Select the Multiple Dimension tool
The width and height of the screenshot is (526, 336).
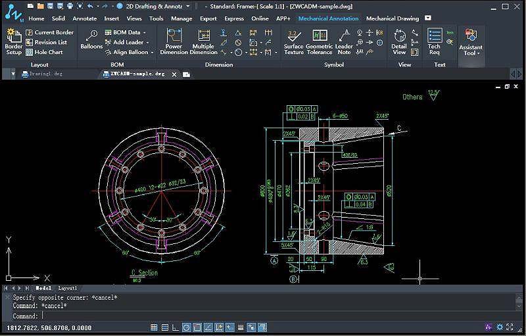point(203,41)
